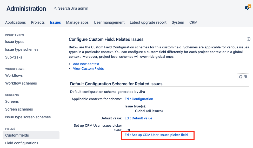This screenshot has height=148, width=253.
Task: Delete scheme using the trash icon
Action: point(246,77)
